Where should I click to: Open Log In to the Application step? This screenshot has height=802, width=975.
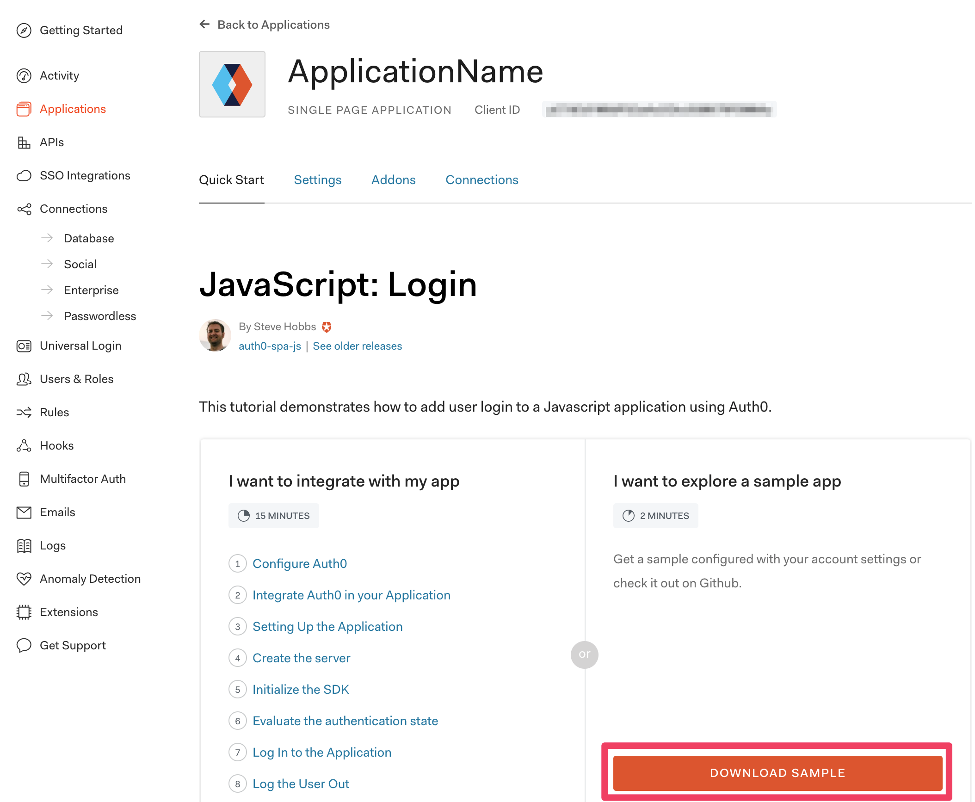tap(322, 753)
